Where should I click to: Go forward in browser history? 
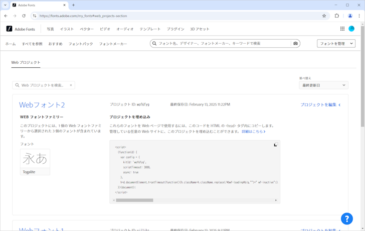tap(15, 16)
